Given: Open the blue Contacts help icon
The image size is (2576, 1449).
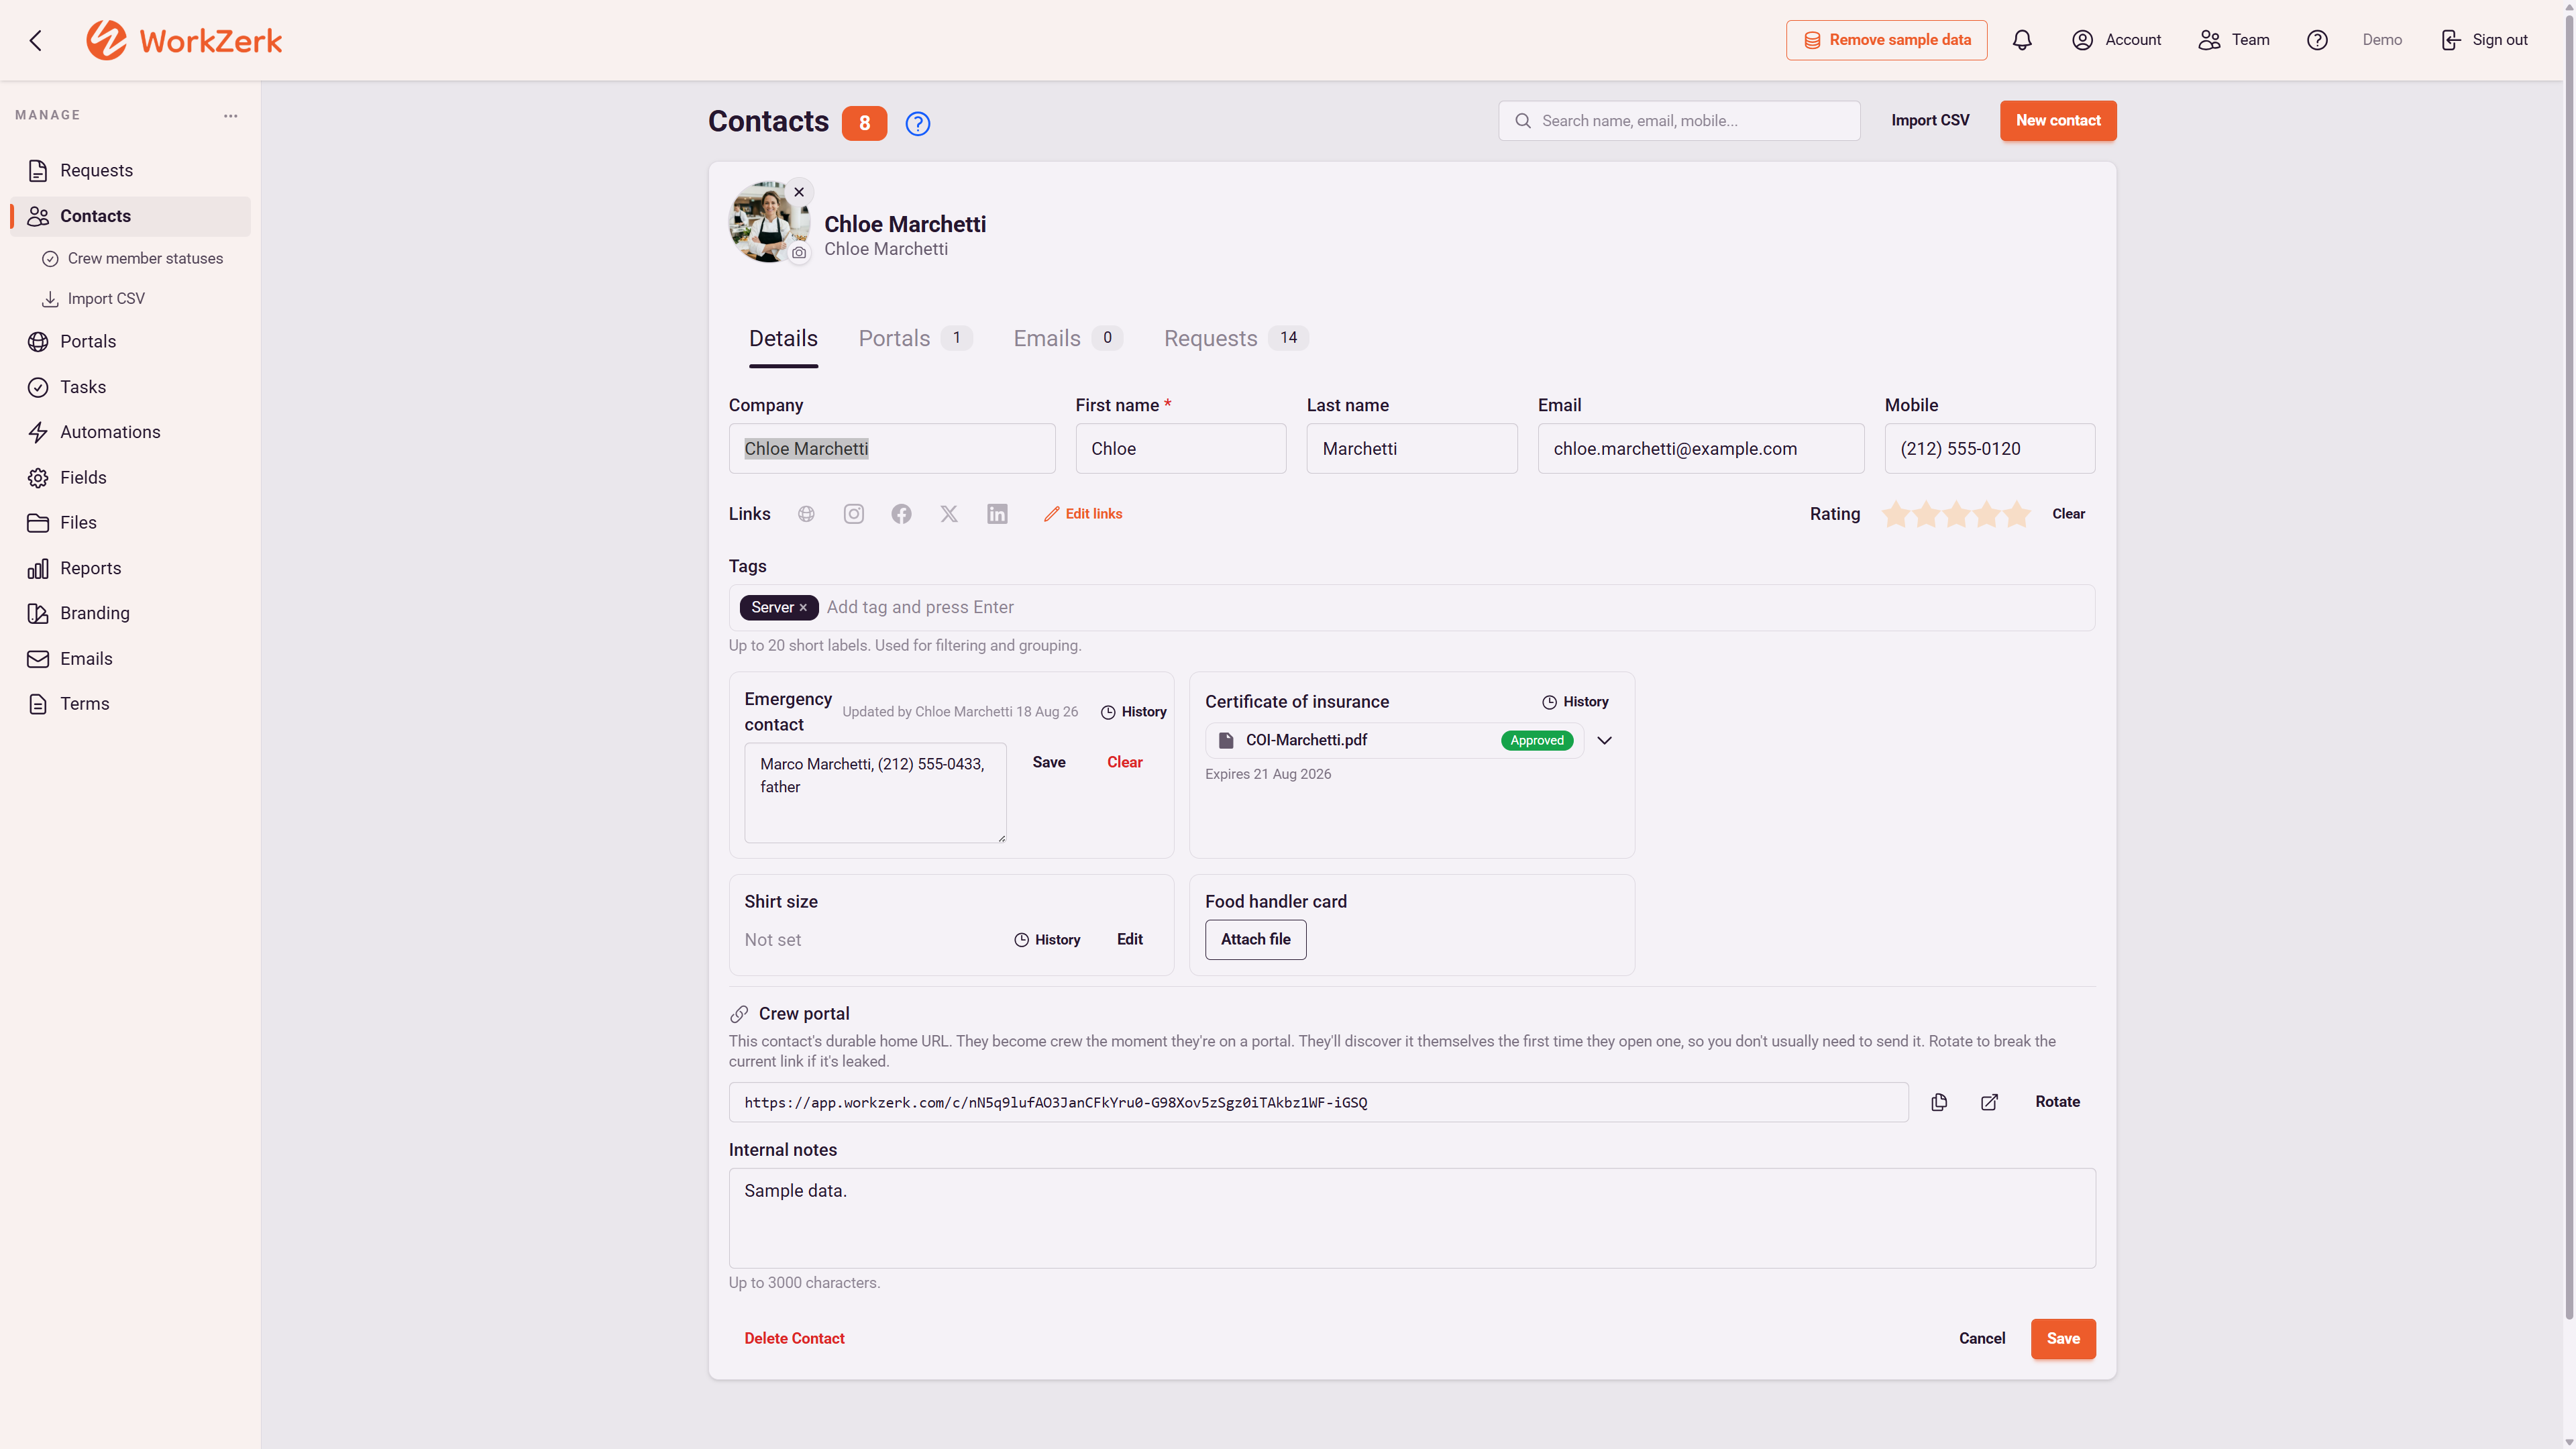Looking at the screenshot, I should coord(917,123).
